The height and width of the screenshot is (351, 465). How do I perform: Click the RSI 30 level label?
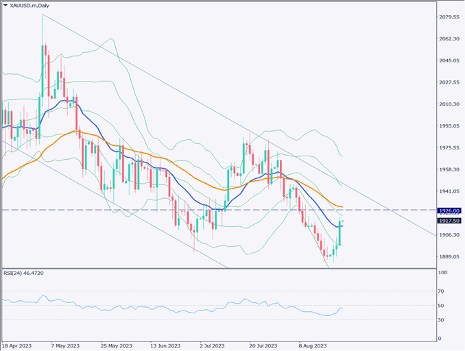[442, 320]
